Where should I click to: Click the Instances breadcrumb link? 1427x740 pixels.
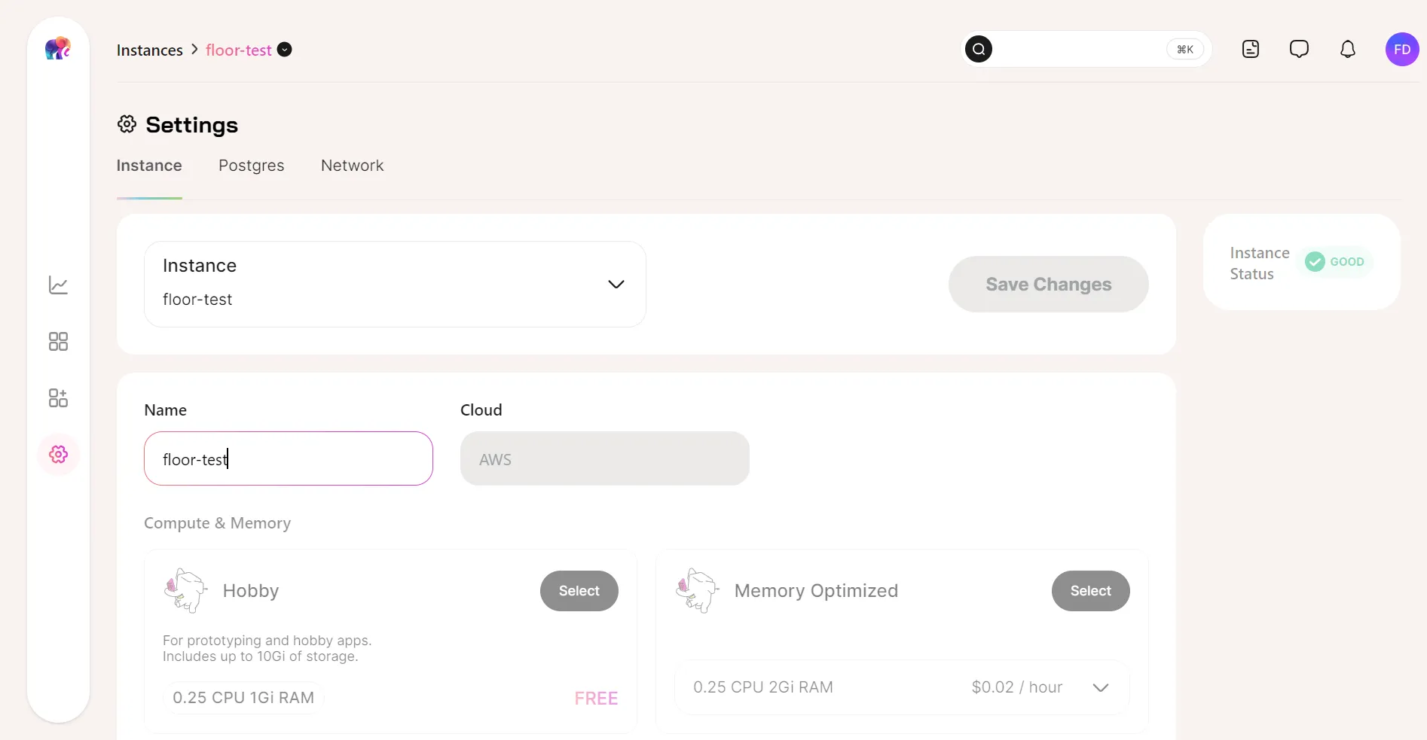(x=150, y=50)
